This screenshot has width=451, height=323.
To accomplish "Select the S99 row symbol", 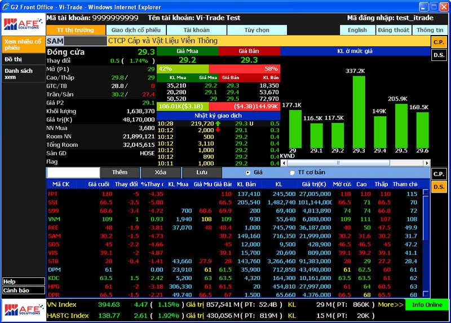I will point(53,211).
